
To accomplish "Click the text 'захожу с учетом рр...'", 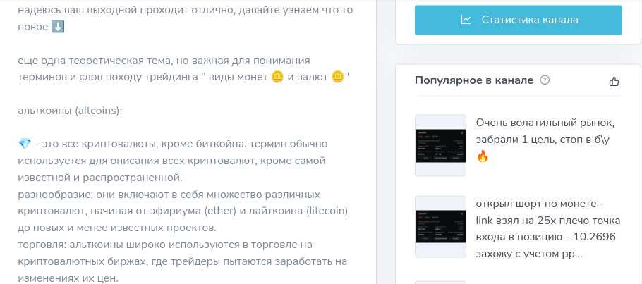I will (x=529, y=254).
